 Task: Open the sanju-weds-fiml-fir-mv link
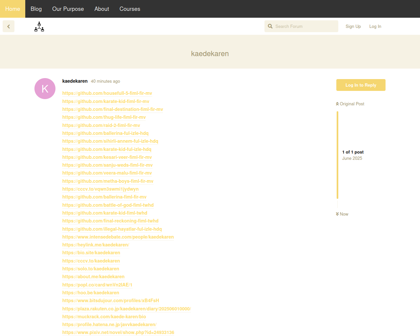107,165
